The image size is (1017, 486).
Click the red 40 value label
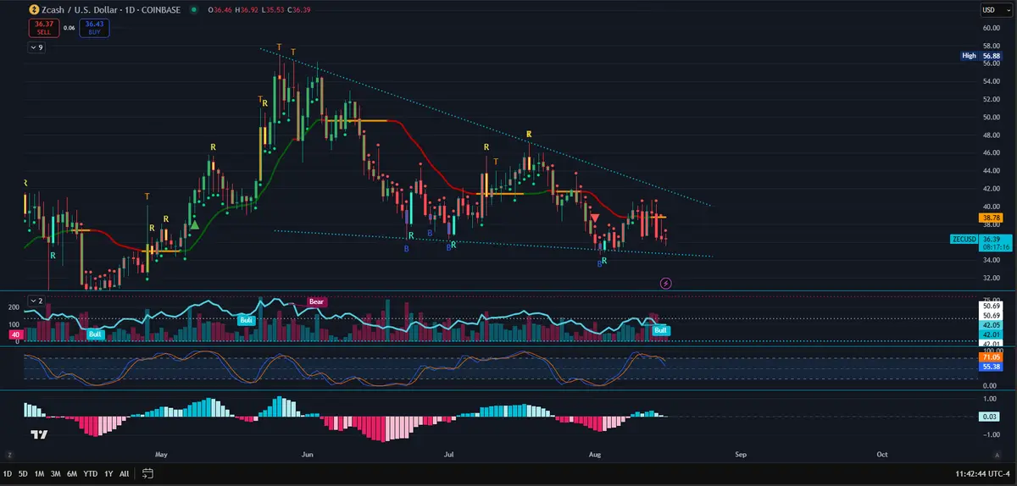14,335
